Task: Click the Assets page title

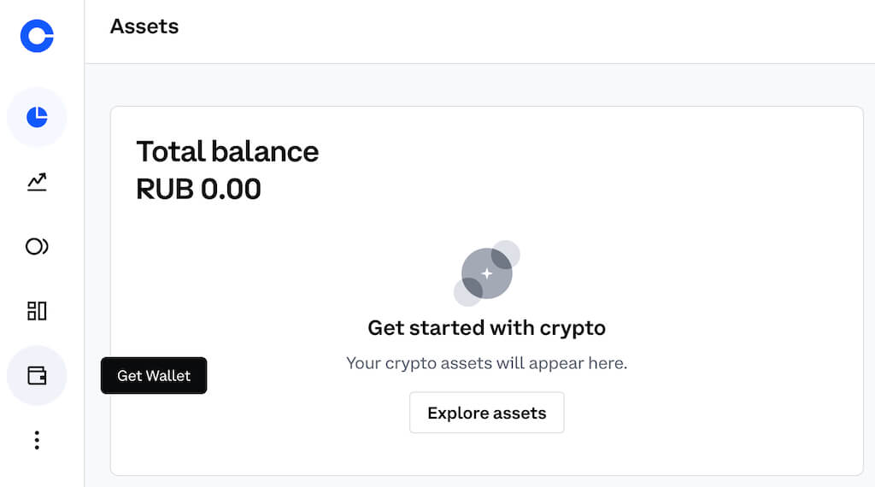Action: (x=144, y=26)
